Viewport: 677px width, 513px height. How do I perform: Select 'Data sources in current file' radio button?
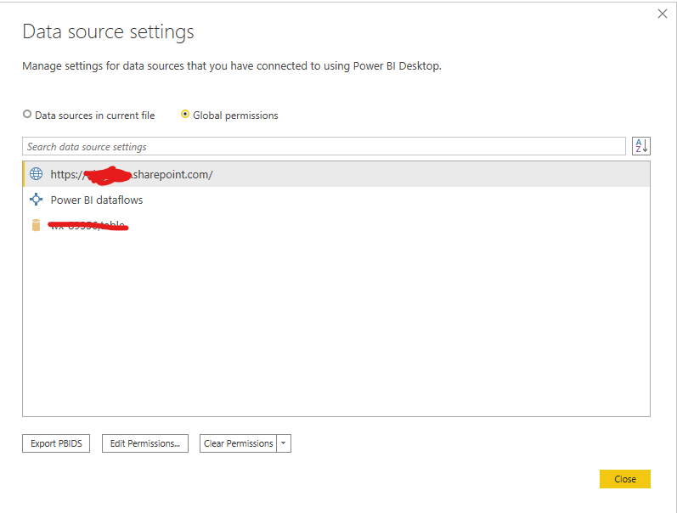(x=27, y=115)
